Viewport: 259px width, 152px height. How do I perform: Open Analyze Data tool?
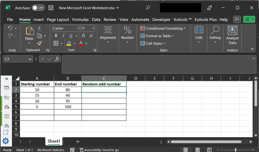pos(232,35)
